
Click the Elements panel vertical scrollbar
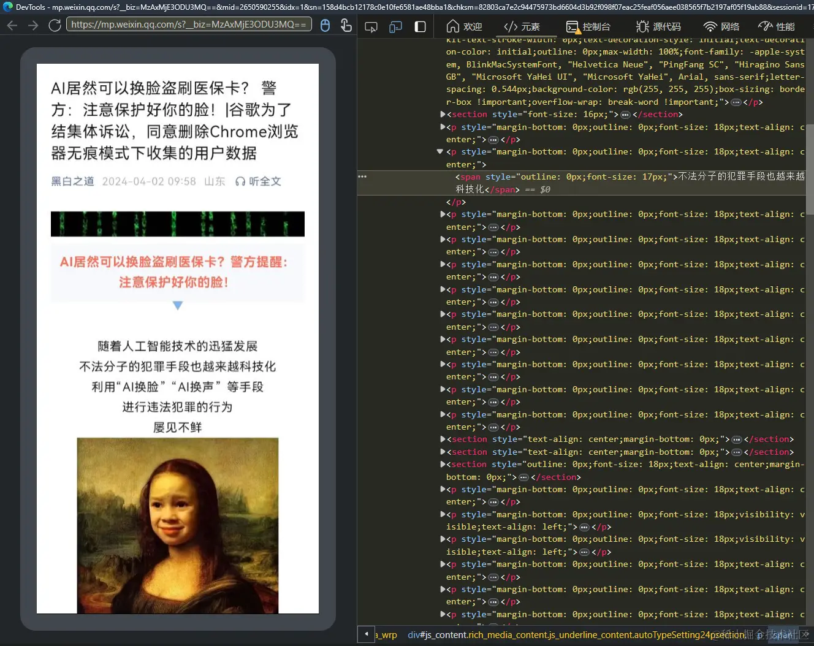(x=810, y=169)
